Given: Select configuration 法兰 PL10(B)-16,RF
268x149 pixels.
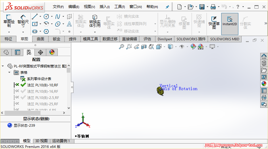Looking at the screenshot, I should coord(43,91).
